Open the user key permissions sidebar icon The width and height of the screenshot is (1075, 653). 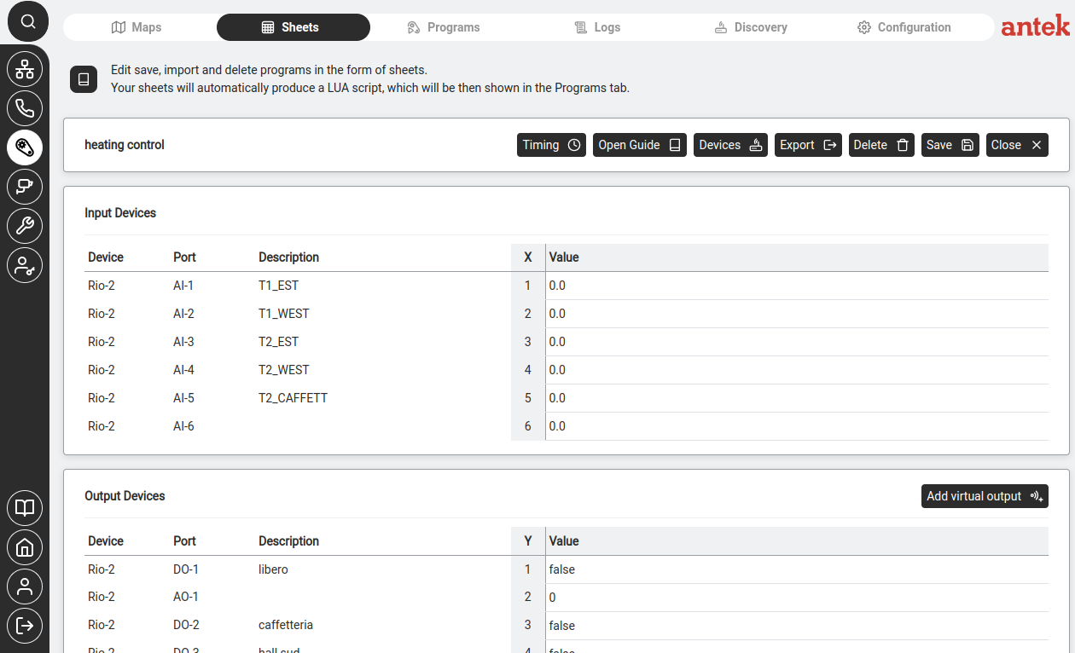pos(25,265)
